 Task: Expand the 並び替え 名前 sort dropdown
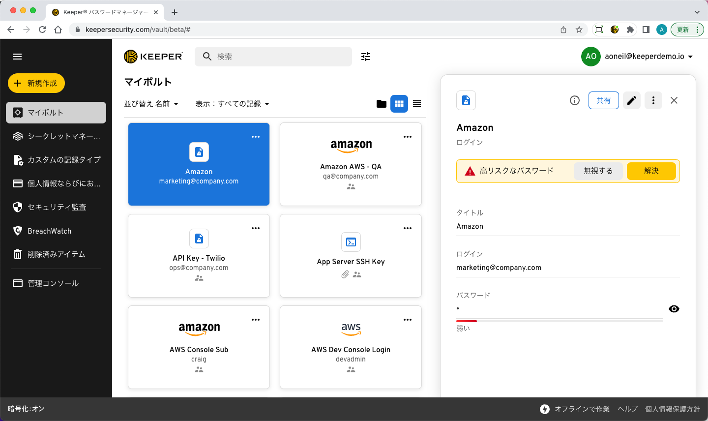click(x=151, y=104)
